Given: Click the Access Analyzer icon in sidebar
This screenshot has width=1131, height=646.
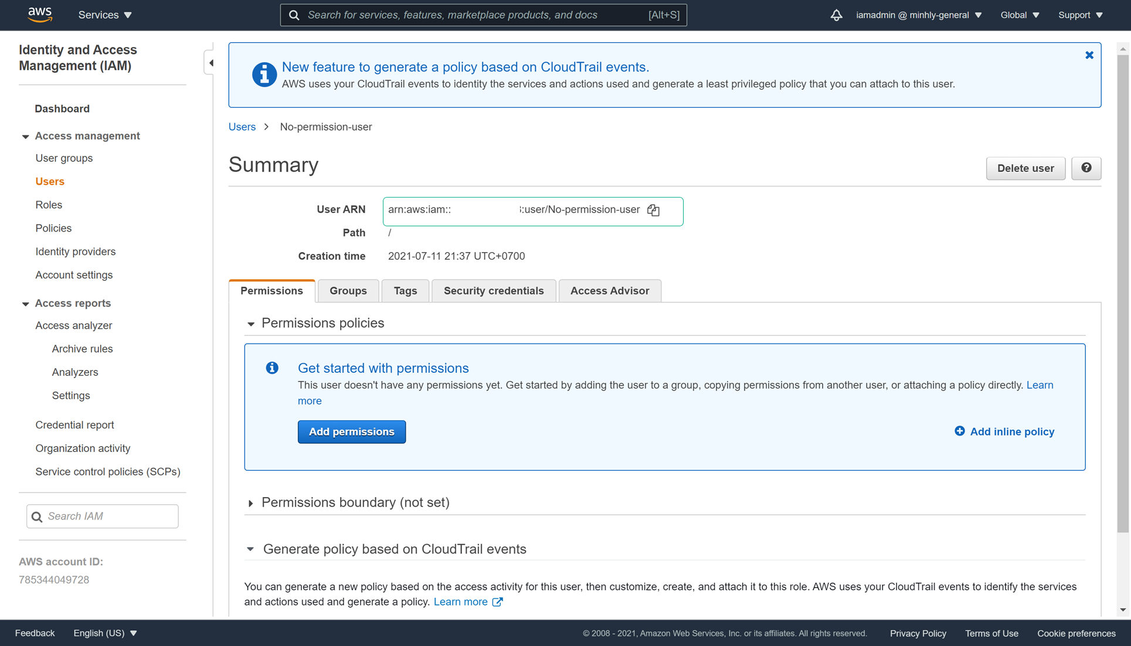Looking at the screenshot, I should 72,325.
